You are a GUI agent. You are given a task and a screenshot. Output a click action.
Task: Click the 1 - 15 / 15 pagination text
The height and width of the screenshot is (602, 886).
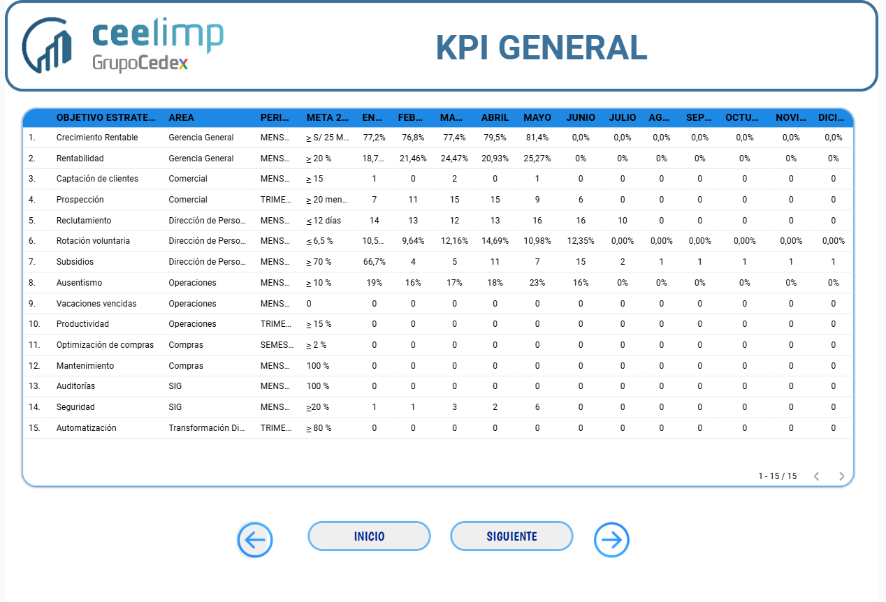(x=777, y=476)
